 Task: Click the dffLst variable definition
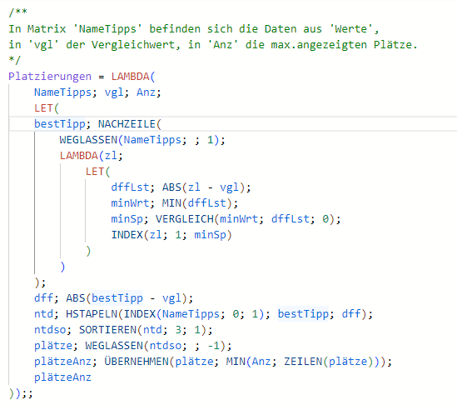coord(130,187)
